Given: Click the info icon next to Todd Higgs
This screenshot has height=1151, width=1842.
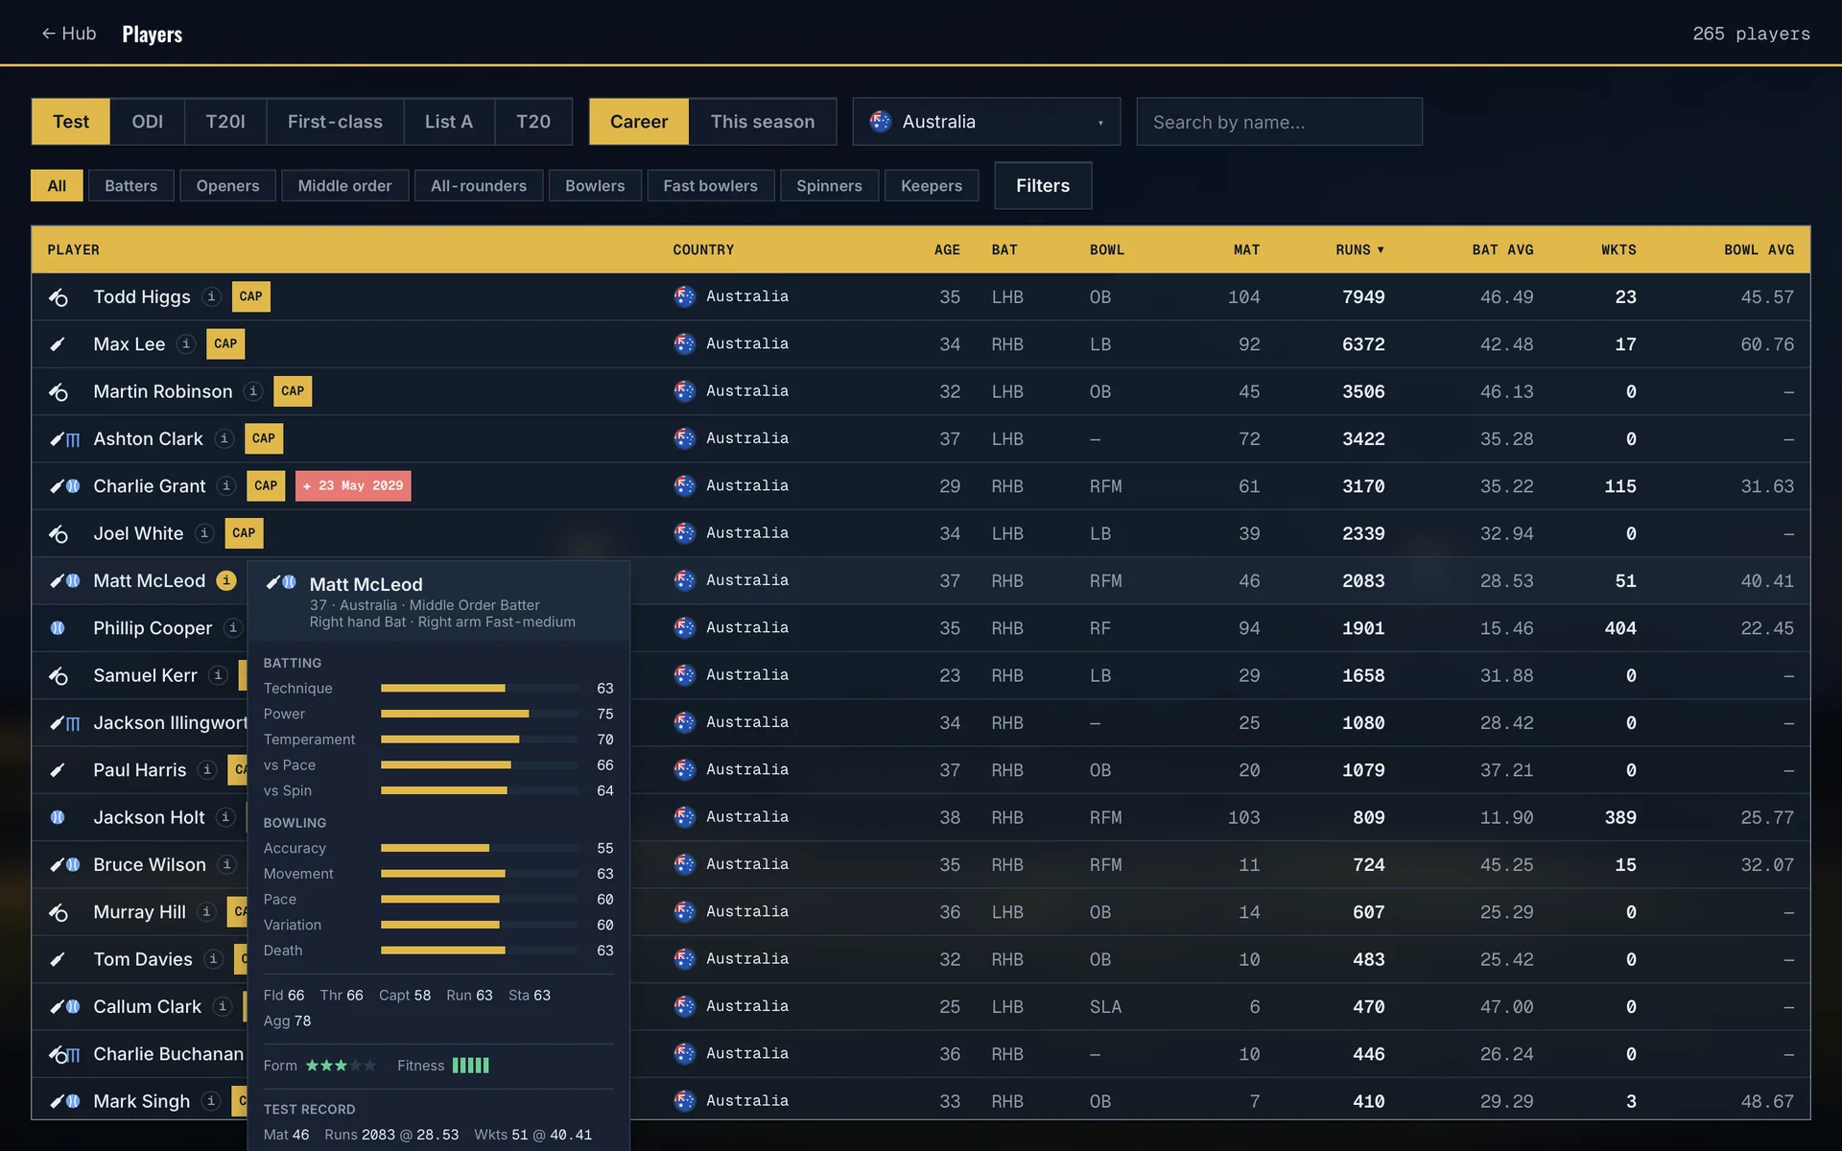Looking at the screenshot, I should [x=212, y=296].
